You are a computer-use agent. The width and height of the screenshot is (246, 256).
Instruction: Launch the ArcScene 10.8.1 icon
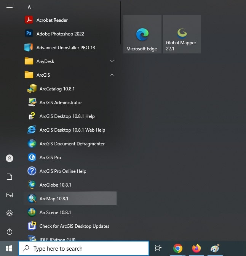tap(32, 212)
